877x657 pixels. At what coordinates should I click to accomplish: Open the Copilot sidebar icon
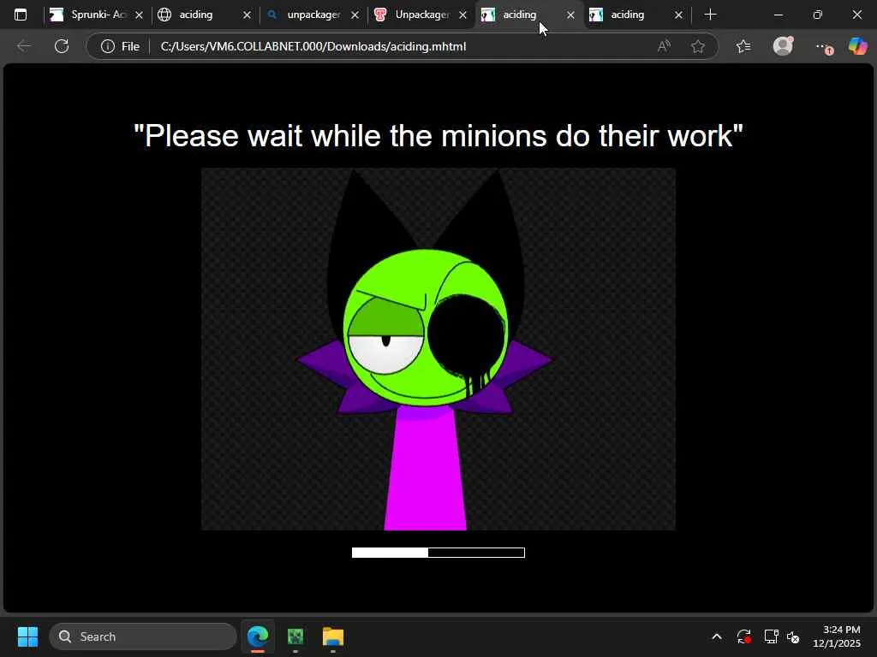point(858,46)
